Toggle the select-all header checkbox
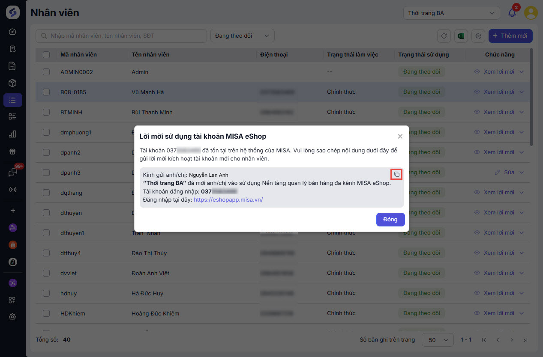This screenshot has height=357, width=543. pos(46,55)
